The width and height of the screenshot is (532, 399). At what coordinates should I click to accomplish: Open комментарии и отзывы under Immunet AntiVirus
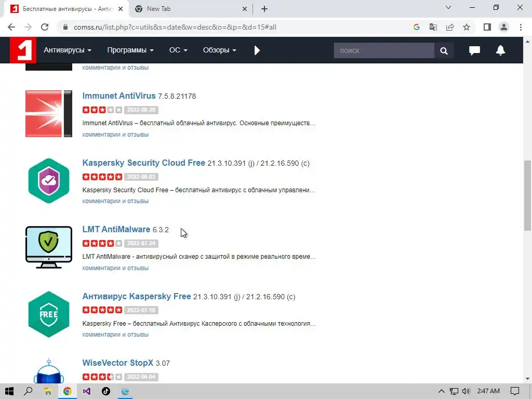click(x=115, y=135)
